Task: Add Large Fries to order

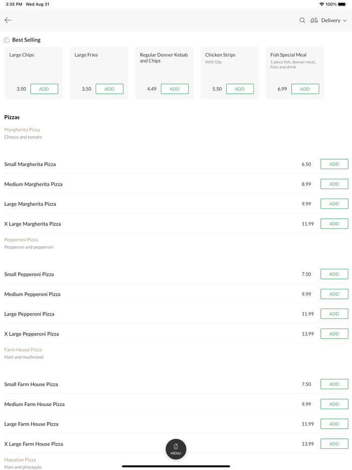Action: (109, 89)
